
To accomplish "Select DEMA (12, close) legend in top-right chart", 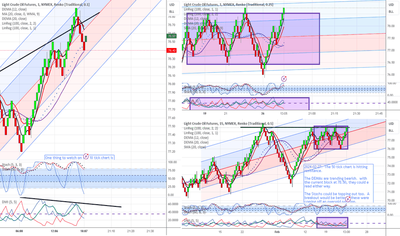I will [x=196, y=18].
